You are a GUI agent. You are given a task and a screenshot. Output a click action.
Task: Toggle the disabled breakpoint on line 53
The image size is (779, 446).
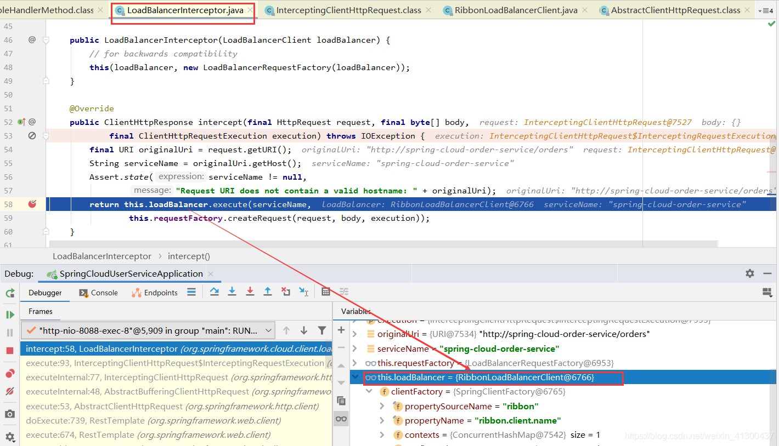[x=32, y=135]
